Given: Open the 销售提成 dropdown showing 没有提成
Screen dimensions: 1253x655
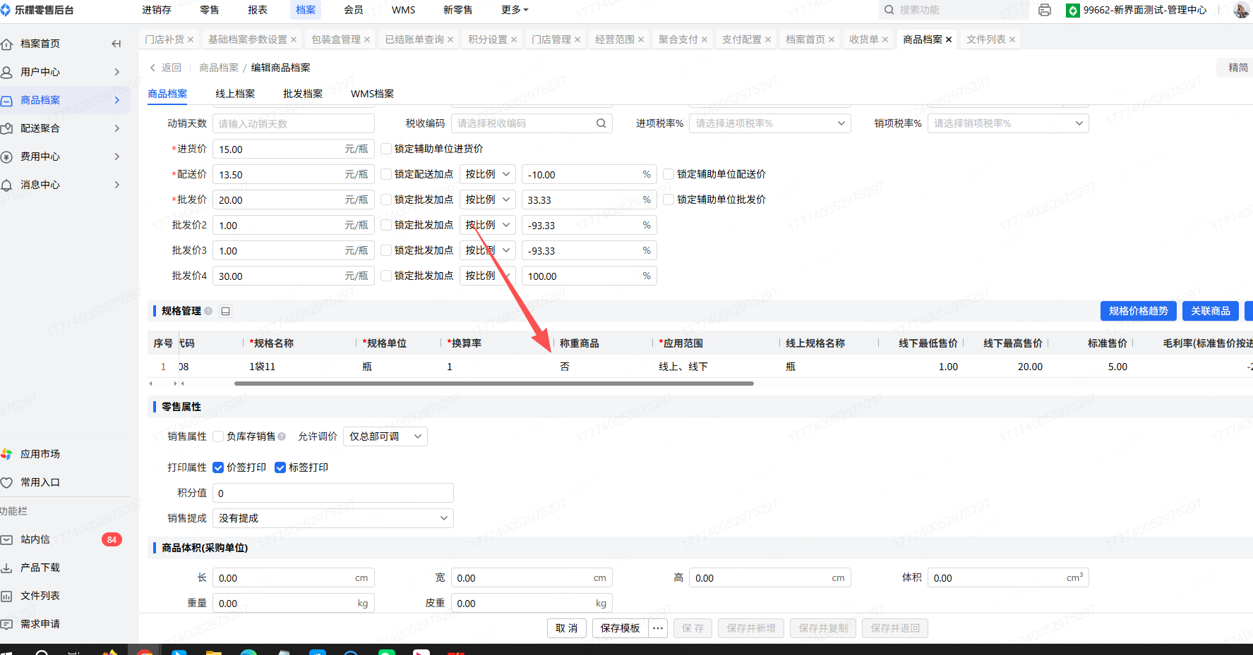Looking at the screenshot, I should coord(333,518).
